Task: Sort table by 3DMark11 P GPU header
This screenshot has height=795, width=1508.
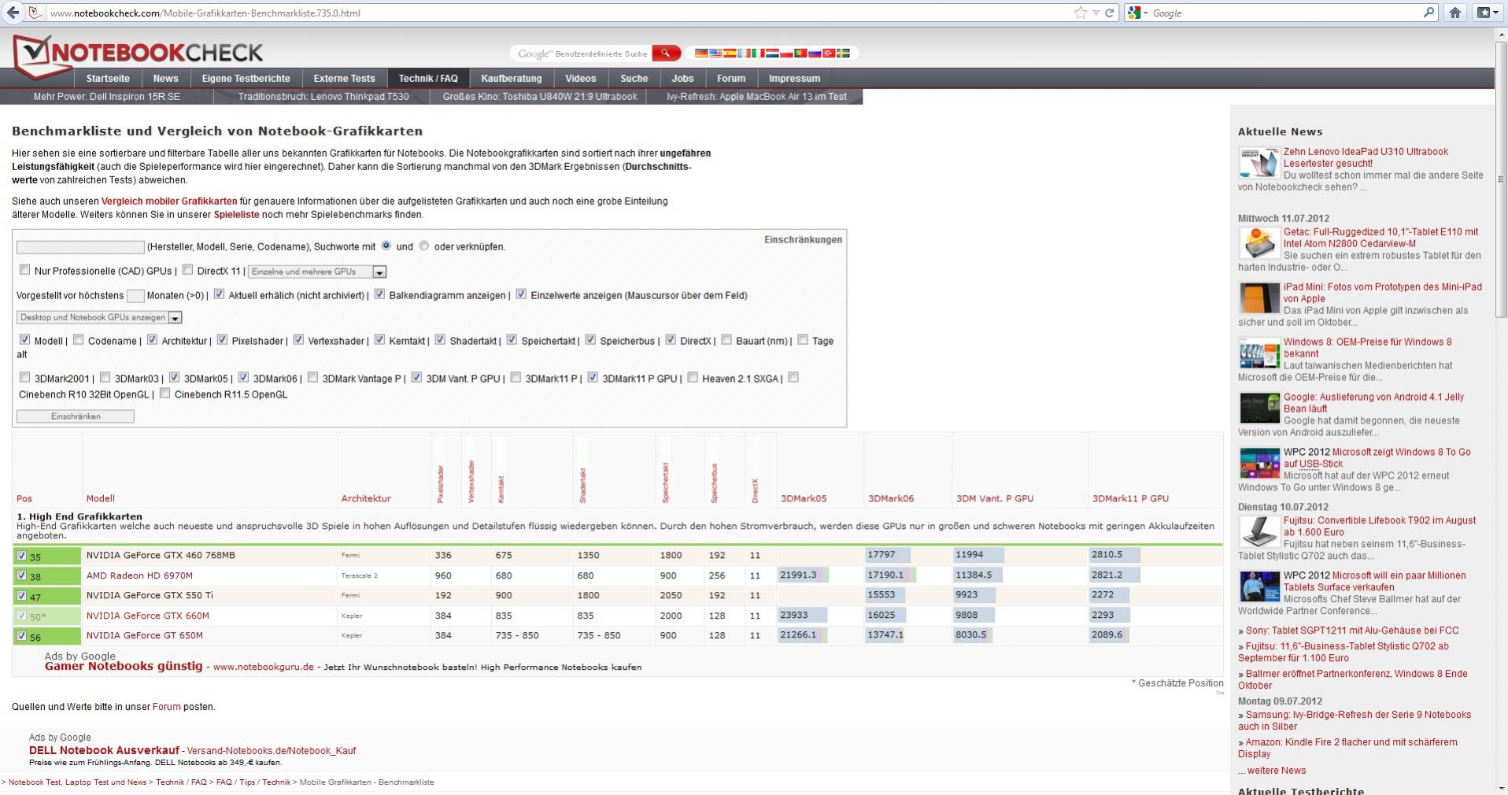Action: point(1130,498)
